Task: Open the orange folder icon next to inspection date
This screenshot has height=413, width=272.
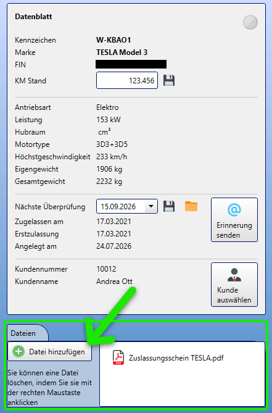Action: tap(191, 206)
